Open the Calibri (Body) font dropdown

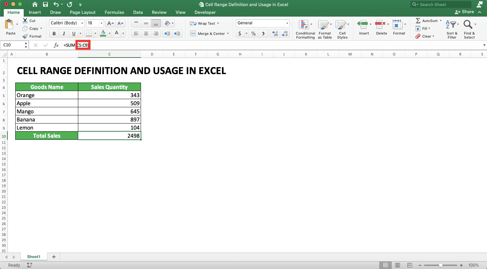pos(82,23)
